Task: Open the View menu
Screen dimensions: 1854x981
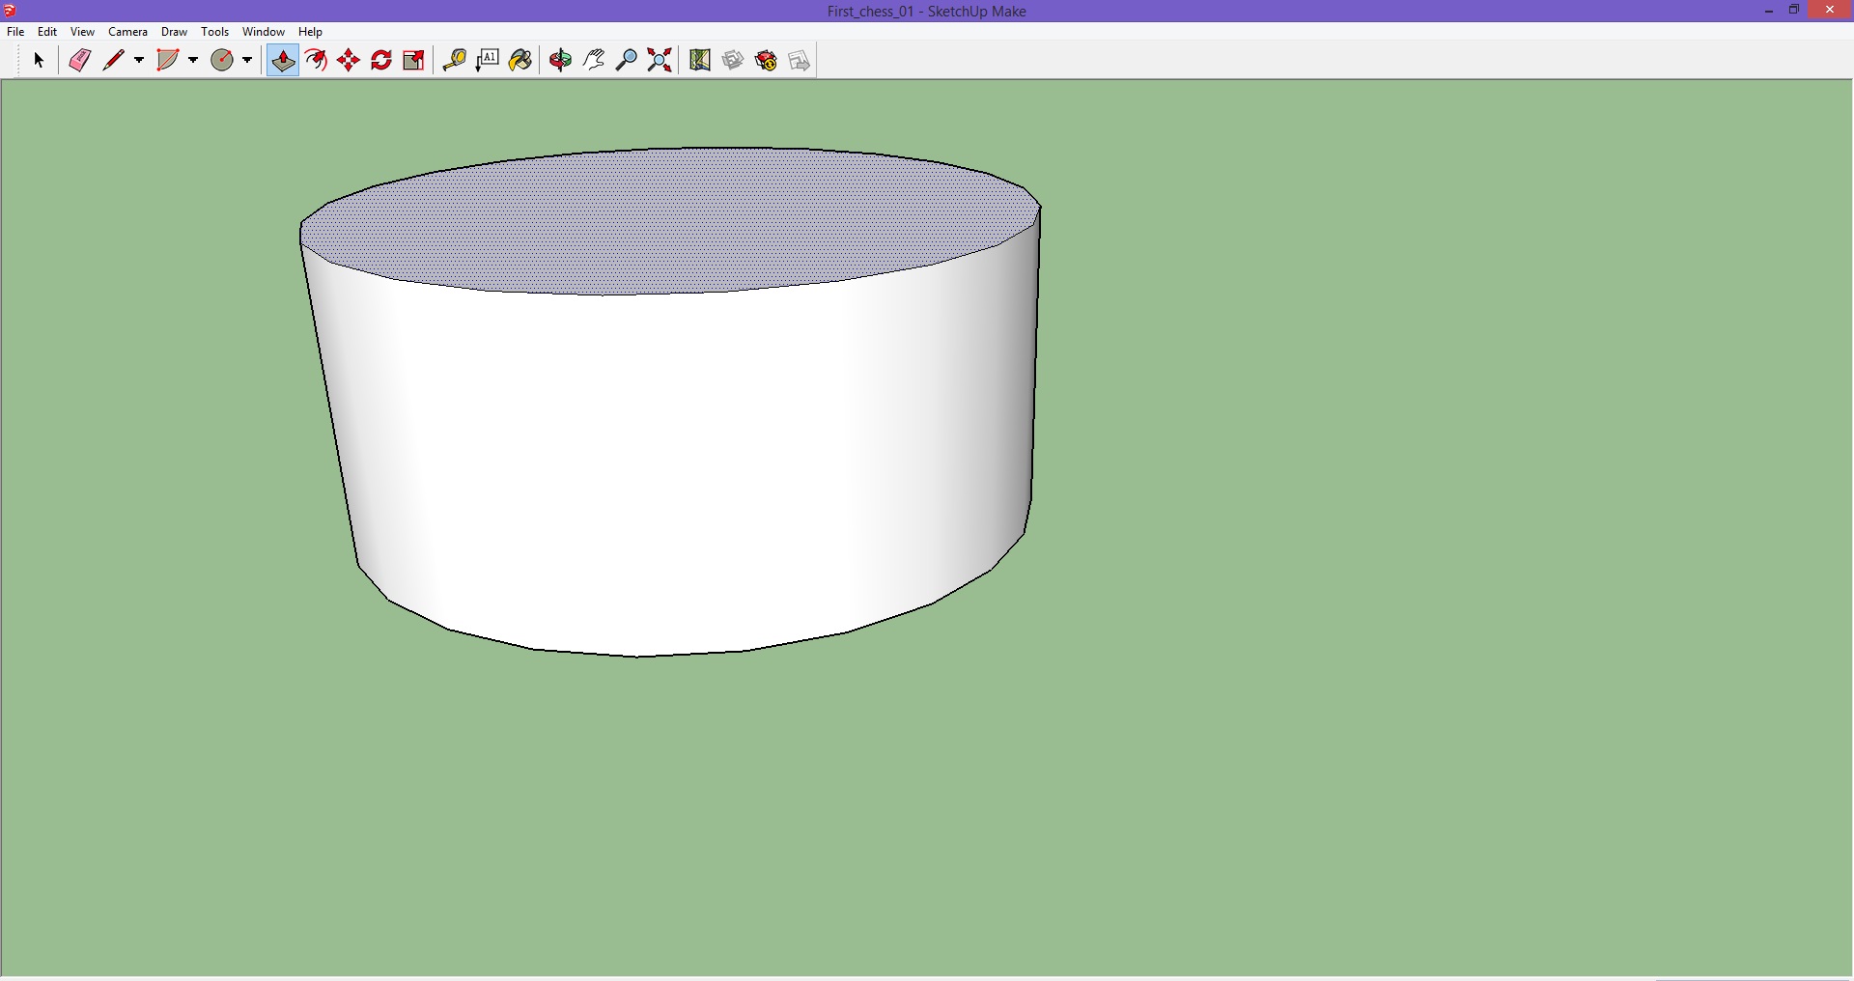Action: [x=83, y=32]
